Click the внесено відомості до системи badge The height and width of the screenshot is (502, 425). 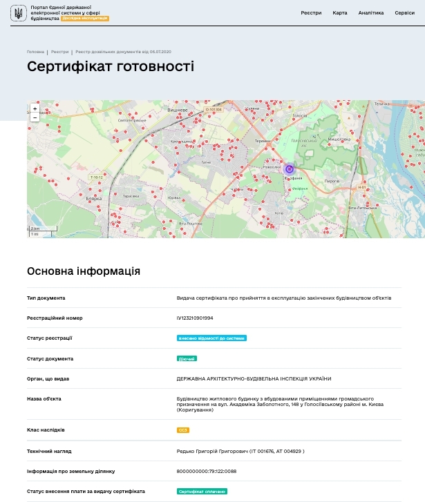pyautogui.click(x=211, y=338)
